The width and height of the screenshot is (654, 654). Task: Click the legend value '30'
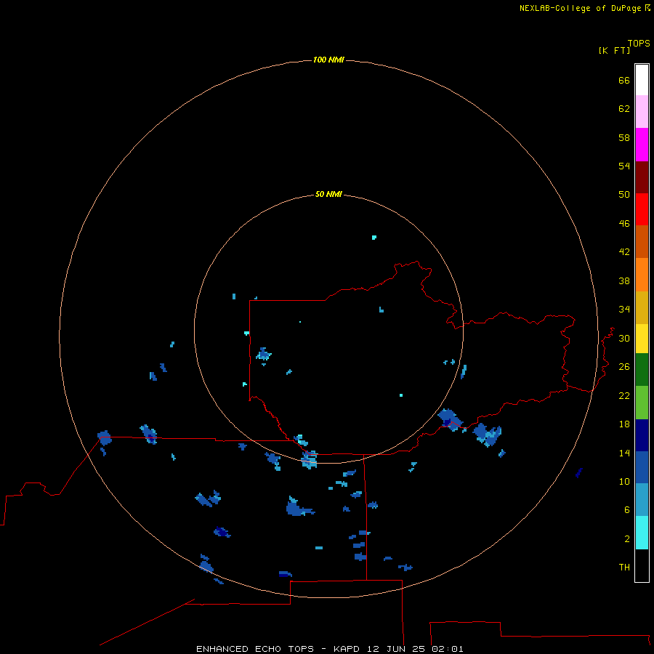[x=624, y=338]
